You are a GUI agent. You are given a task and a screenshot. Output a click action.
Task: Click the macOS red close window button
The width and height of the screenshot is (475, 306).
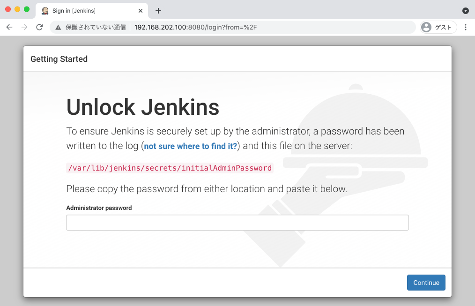pos(8,9)
